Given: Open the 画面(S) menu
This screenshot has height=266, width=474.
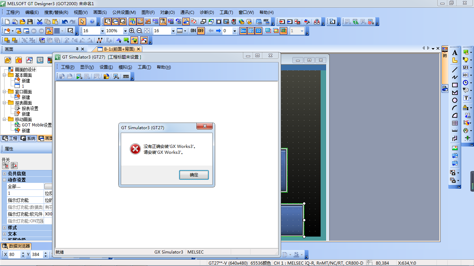Looking at the screenshot, I should tap(100, 12).
